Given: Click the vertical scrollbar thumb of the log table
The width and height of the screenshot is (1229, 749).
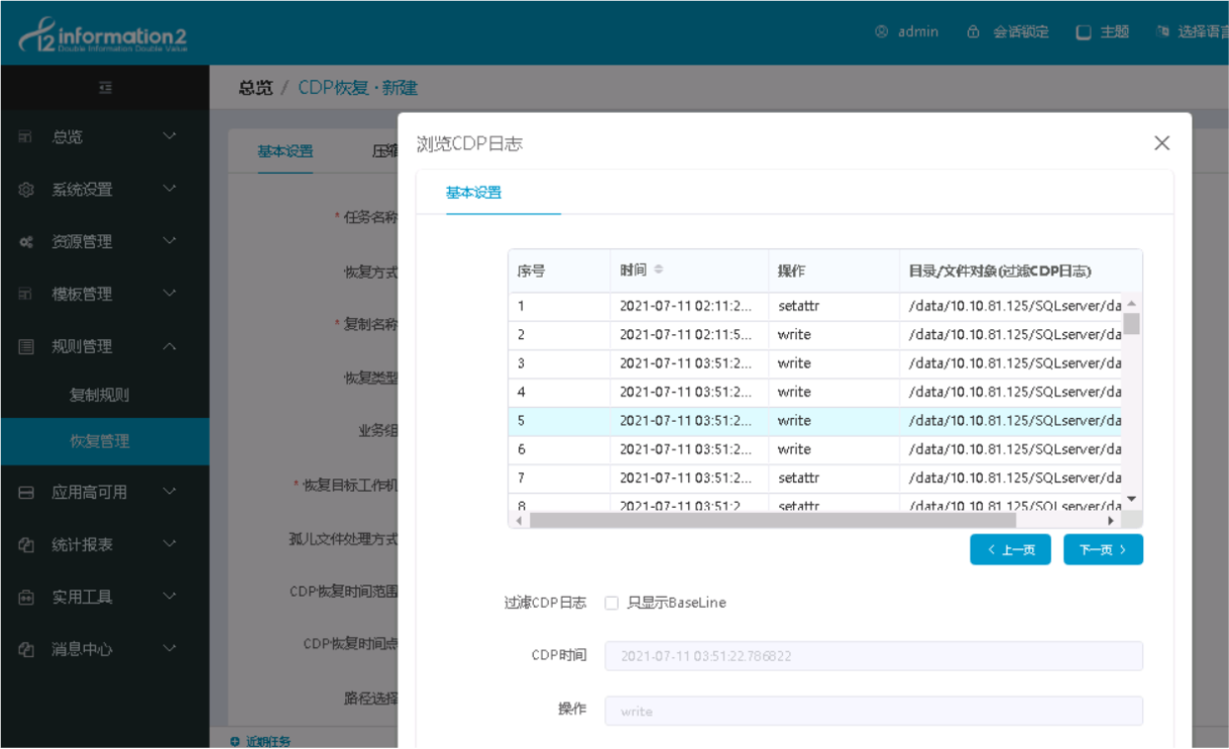Looking at the screenshot, I should point(1132,324).
